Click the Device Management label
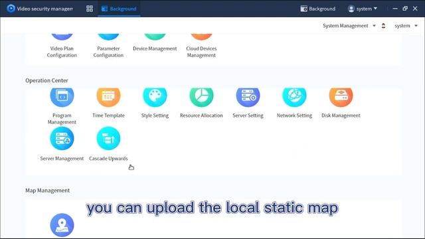 click(155, 48)
